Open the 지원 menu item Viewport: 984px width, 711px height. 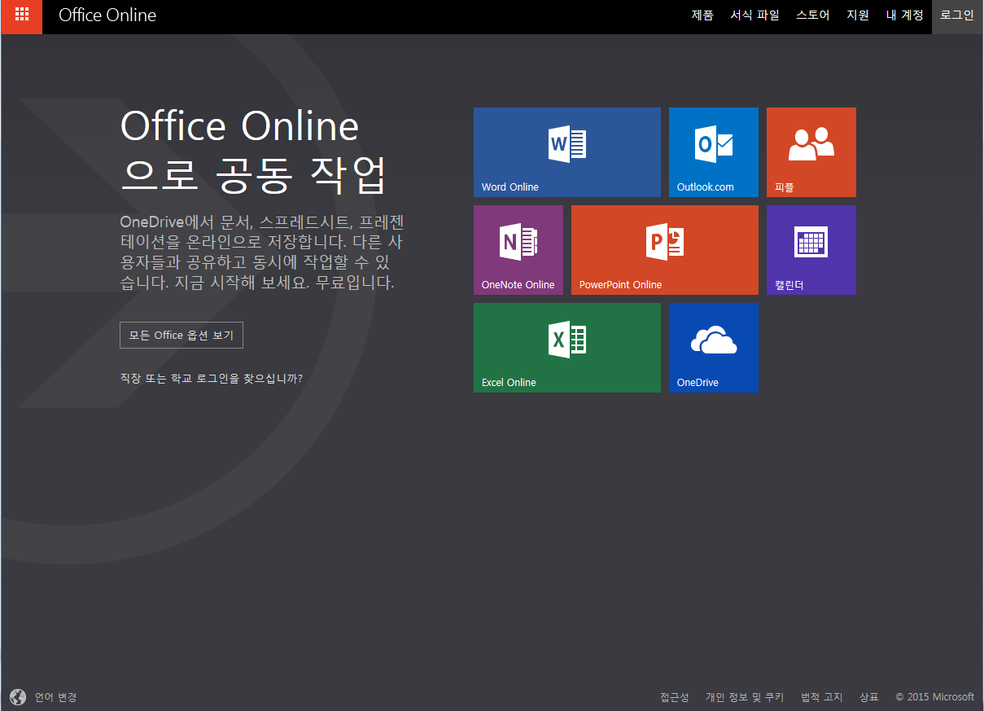pos(858,15)
